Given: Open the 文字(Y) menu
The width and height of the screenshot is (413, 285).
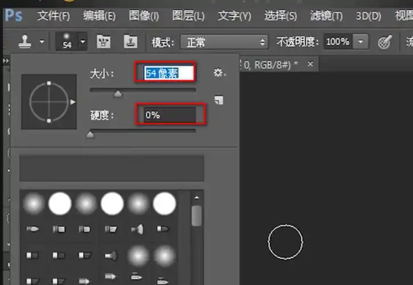Looking at the screenshot, I should tap(235, 16).
